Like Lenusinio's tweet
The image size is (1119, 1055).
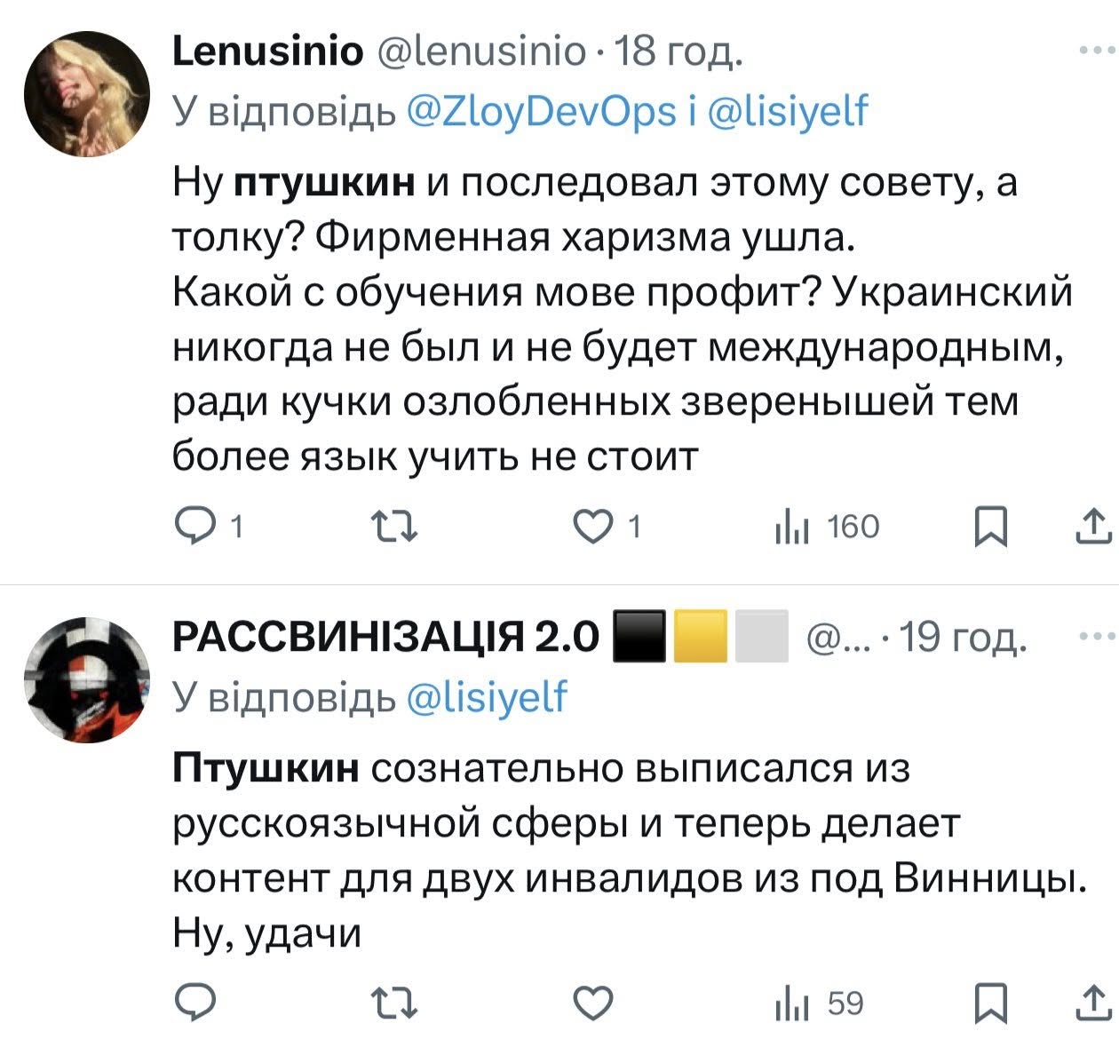point(591,527)
